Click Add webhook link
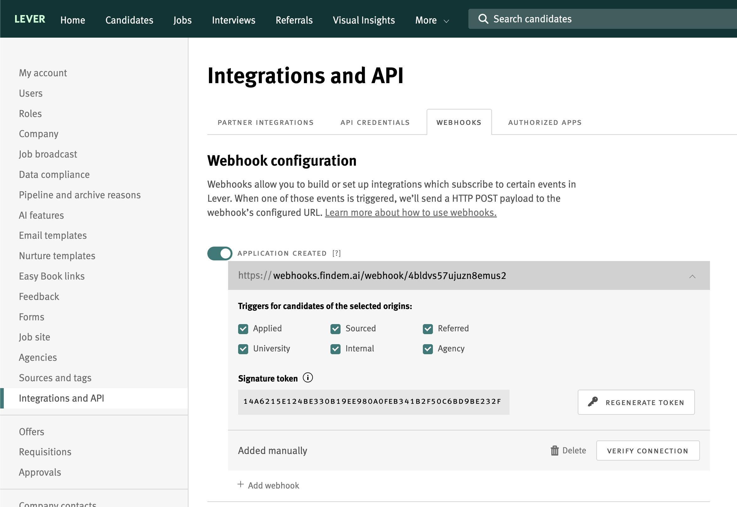The width and height of the screenshot is (737, 507). [269, 485]
